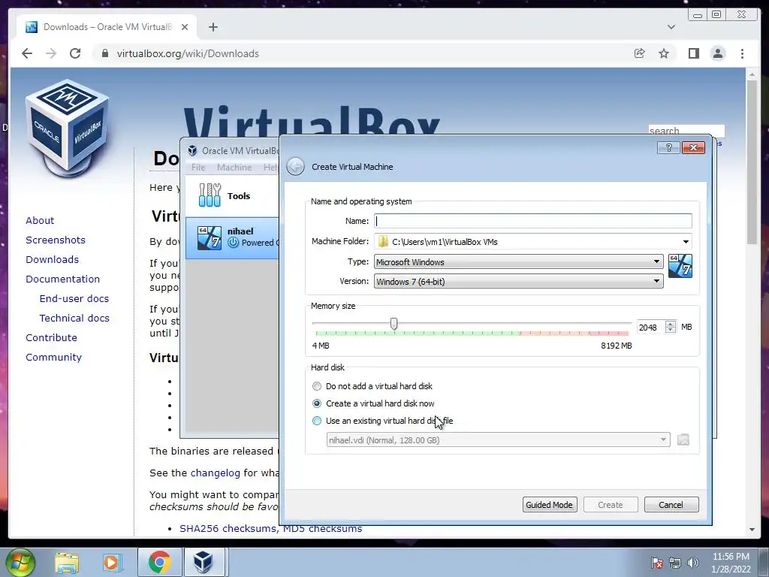Image resolution: width=769 pixels, height=577 pixels.
Task: Open the changelog link
Action: click(216, 473)
